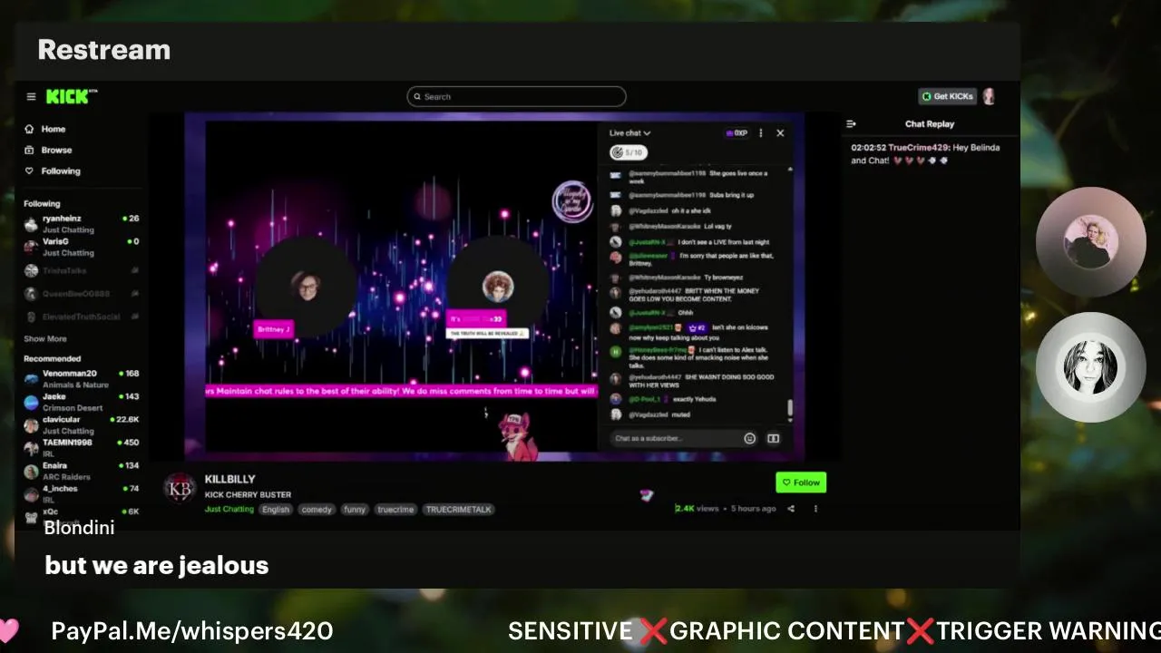The width and height of the screenshot is (1161, 653).
Task: Open Venomman20 recommended channel
Action: tap(82, 378)
